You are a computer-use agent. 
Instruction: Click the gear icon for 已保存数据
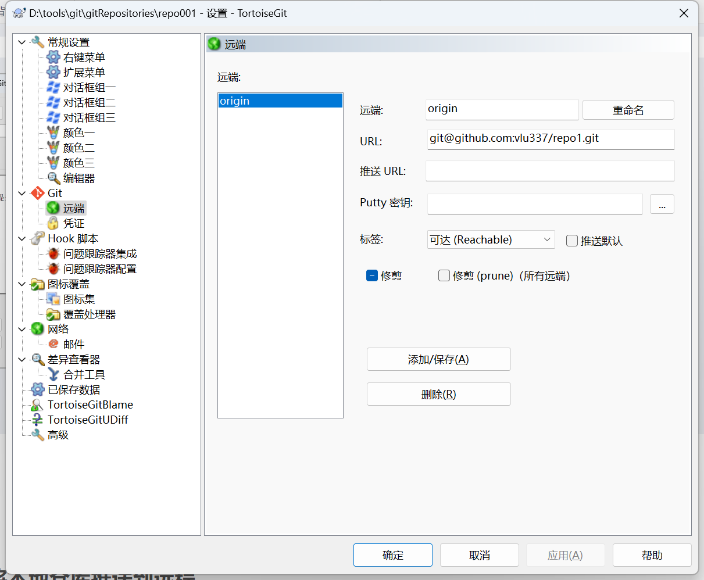(x=38, y=389)
